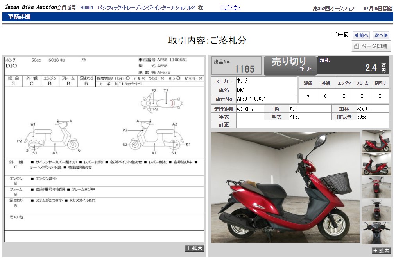Select exterior grade C under 外観 column
The width and height of the screenshot is (396, 260).
click(326, 96)
